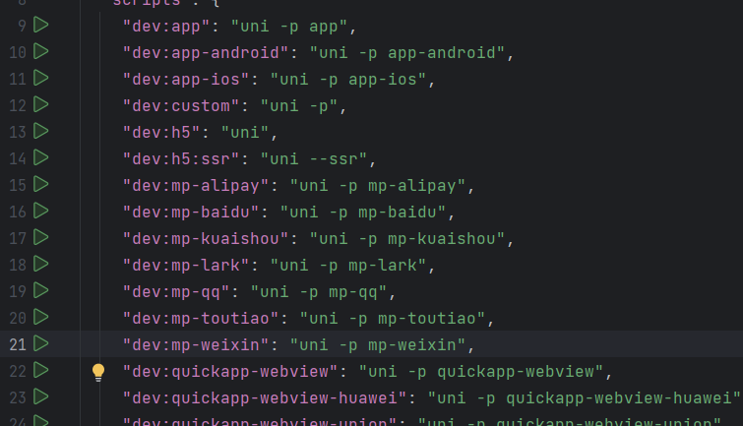
Task: Click line number 15 in the gutter
Action: [18, 185]
